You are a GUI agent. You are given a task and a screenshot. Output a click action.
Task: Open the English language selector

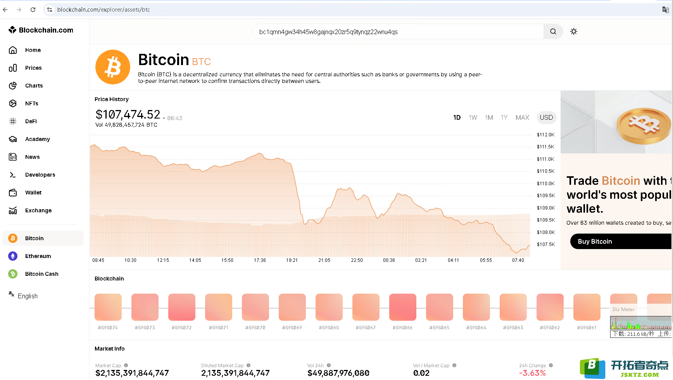(23, 296)
